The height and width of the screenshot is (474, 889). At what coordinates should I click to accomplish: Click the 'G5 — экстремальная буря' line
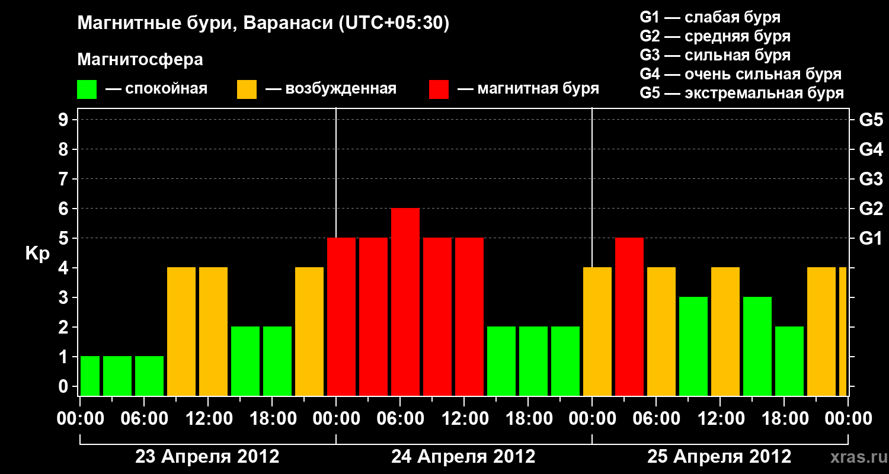741,93
